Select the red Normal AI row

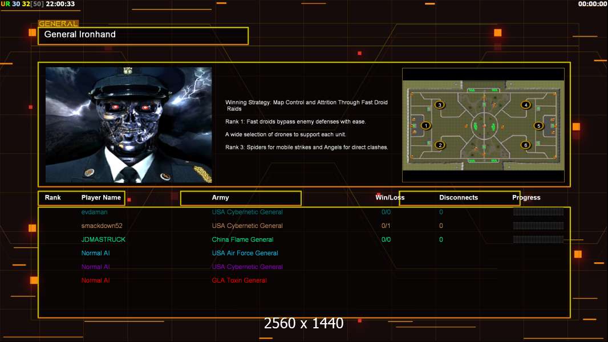click(x=95, y=280)
